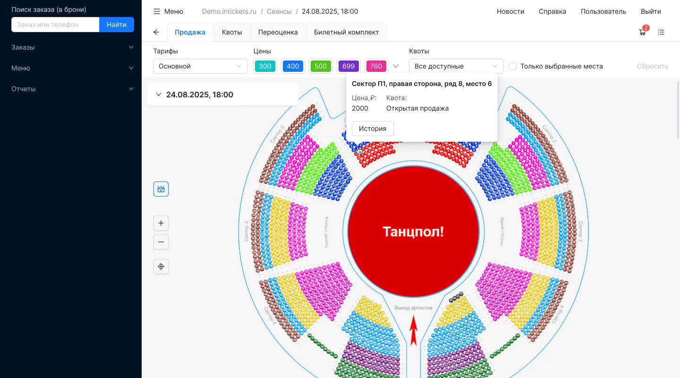Click the zoom in plus button
The height and width of the screenshot is (378, 680).
point(161,223)
